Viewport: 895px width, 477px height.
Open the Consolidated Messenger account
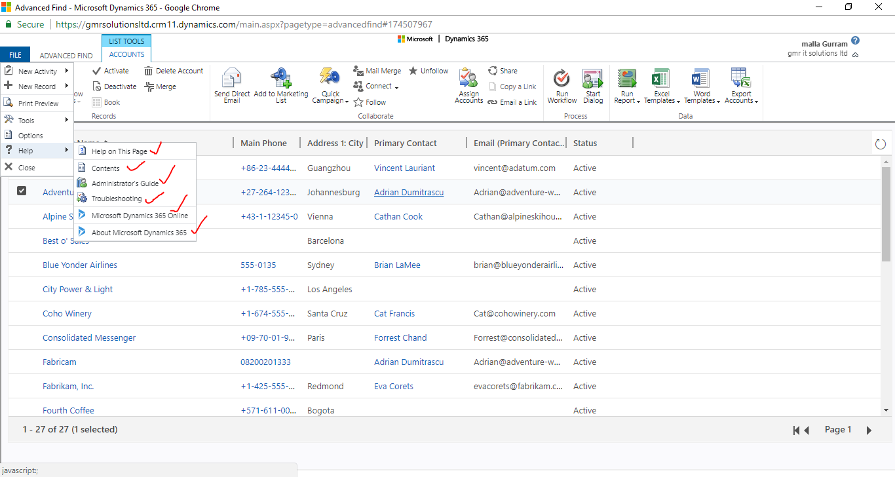[89, 338]
